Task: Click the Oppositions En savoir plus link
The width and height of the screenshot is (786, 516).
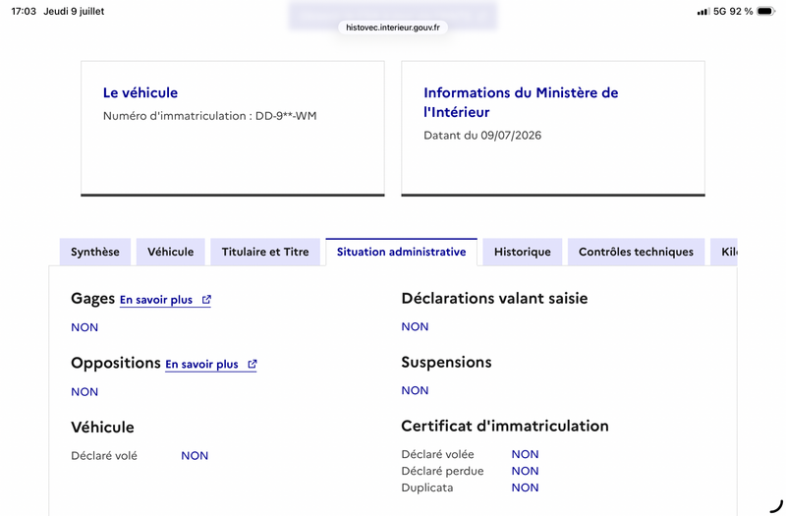Action: (x=210, y=365)
